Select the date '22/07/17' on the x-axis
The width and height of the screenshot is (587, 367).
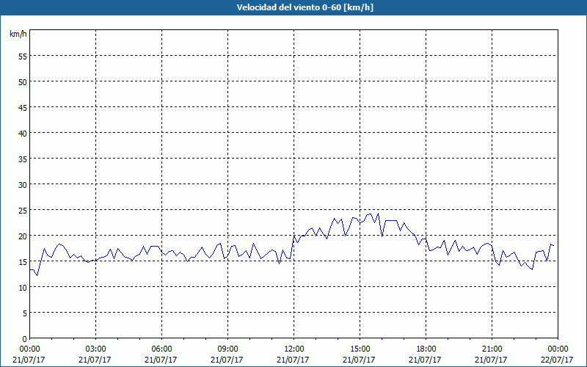(x=557, y=360)
